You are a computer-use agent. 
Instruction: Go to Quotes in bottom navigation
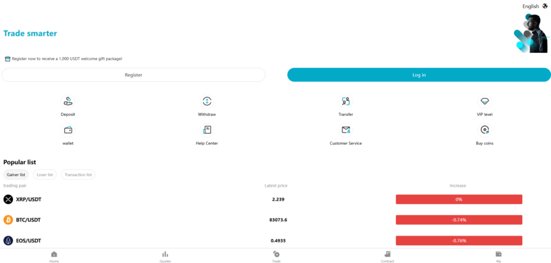(165, 256)
